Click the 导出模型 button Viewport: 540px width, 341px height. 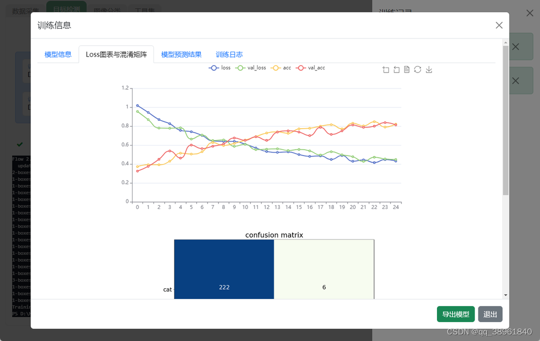click(x=455, y=314)
